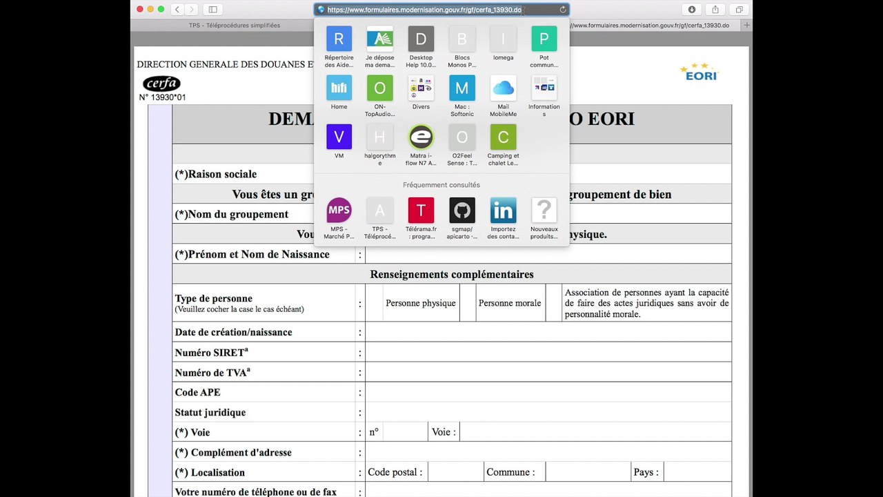Open the Divers favorites folder
Image resolution: width=883 pixels, height=497 pixels.
(421, 93)
